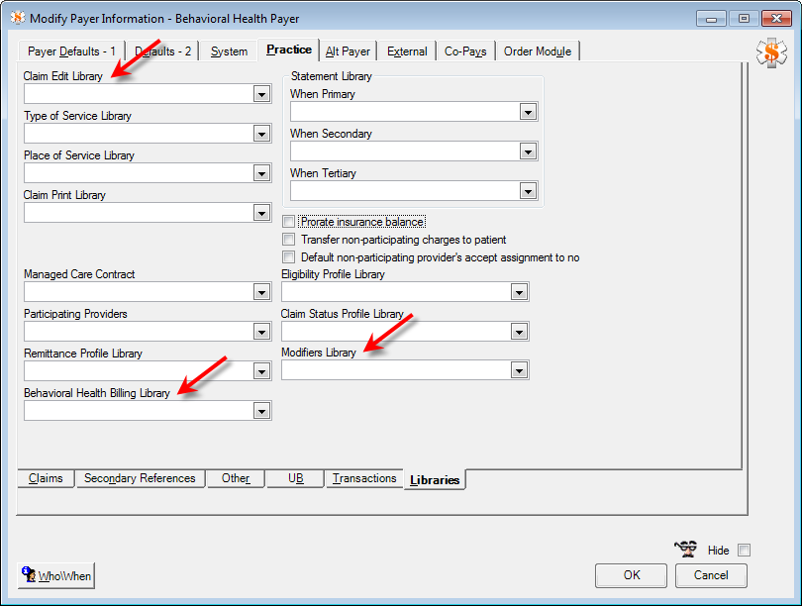Image resolution: width=802 pixels, height=606 pixels.
Task: Open the Claim Edit Library dropdown
Action: [x=261, y=94]
